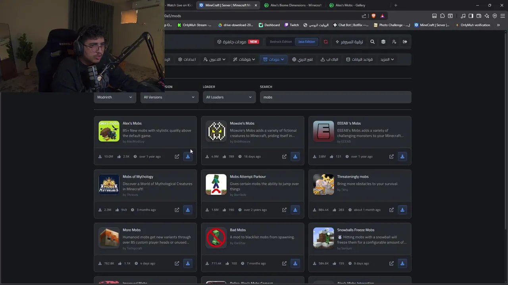
Task: Close the MineCraft Server browser tab
Action: pyautogui.click(x=256, y=5)
